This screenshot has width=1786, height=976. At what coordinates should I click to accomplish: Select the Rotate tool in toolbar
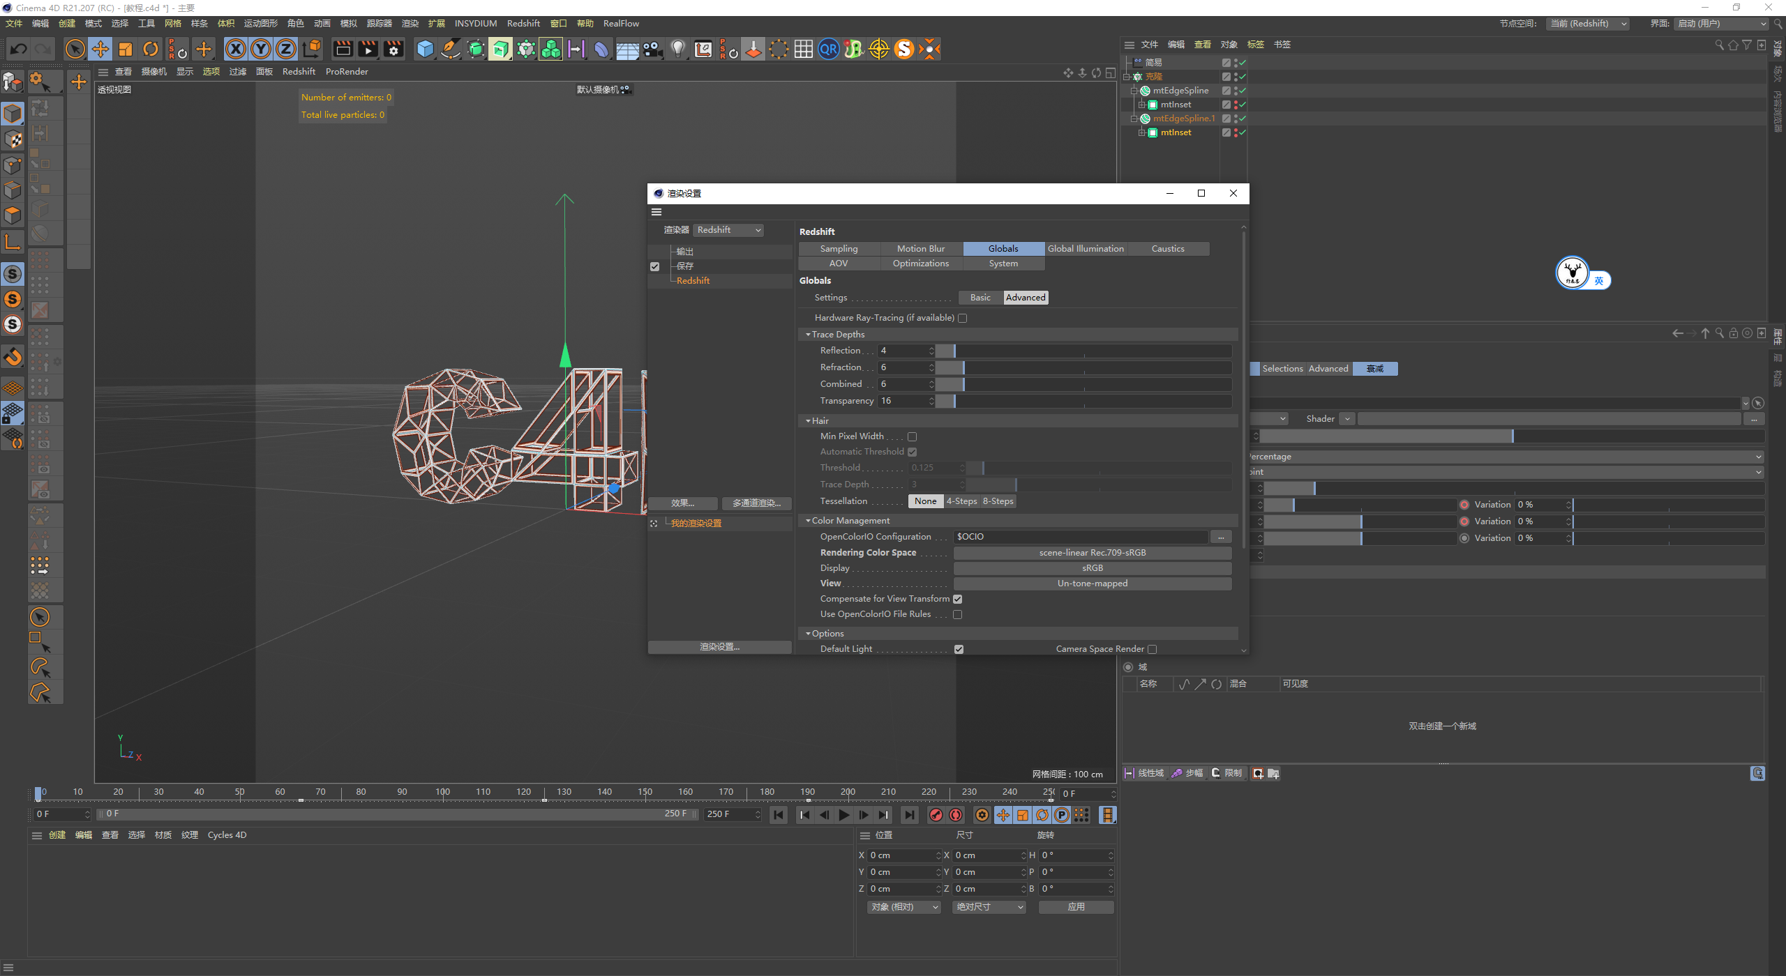[151, 49]
